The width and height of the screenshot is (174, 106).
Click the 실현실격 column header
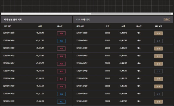click(x=158, y=26)
